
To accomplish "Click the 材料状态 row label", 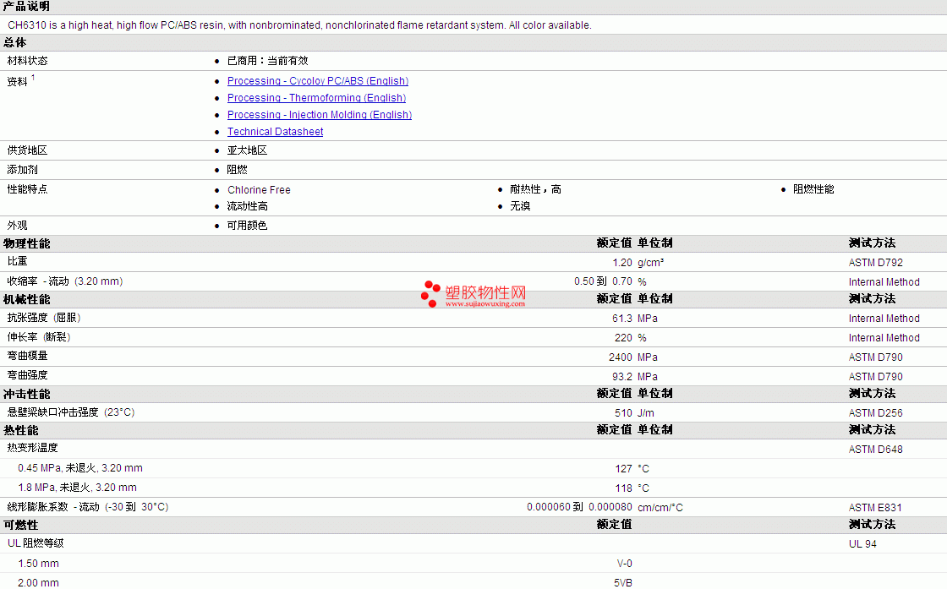I will 27,61.
